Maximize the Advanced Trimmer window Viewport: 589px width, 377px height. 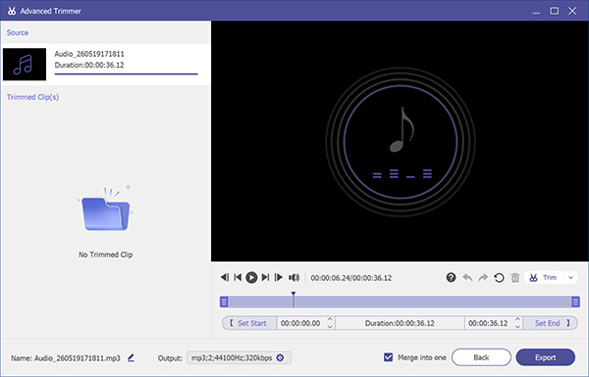(554, 11)
